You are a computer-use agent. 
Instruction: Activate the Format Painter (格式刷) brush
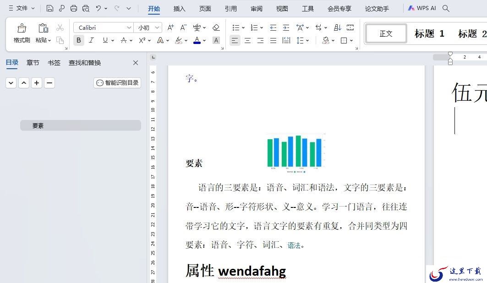pos(22,28)
